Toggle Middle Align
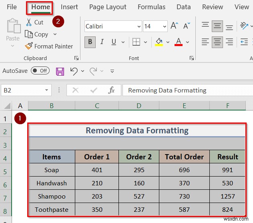The width and height of the screenshot is (253, 223). pyautogui.click(x=217, y=26)
